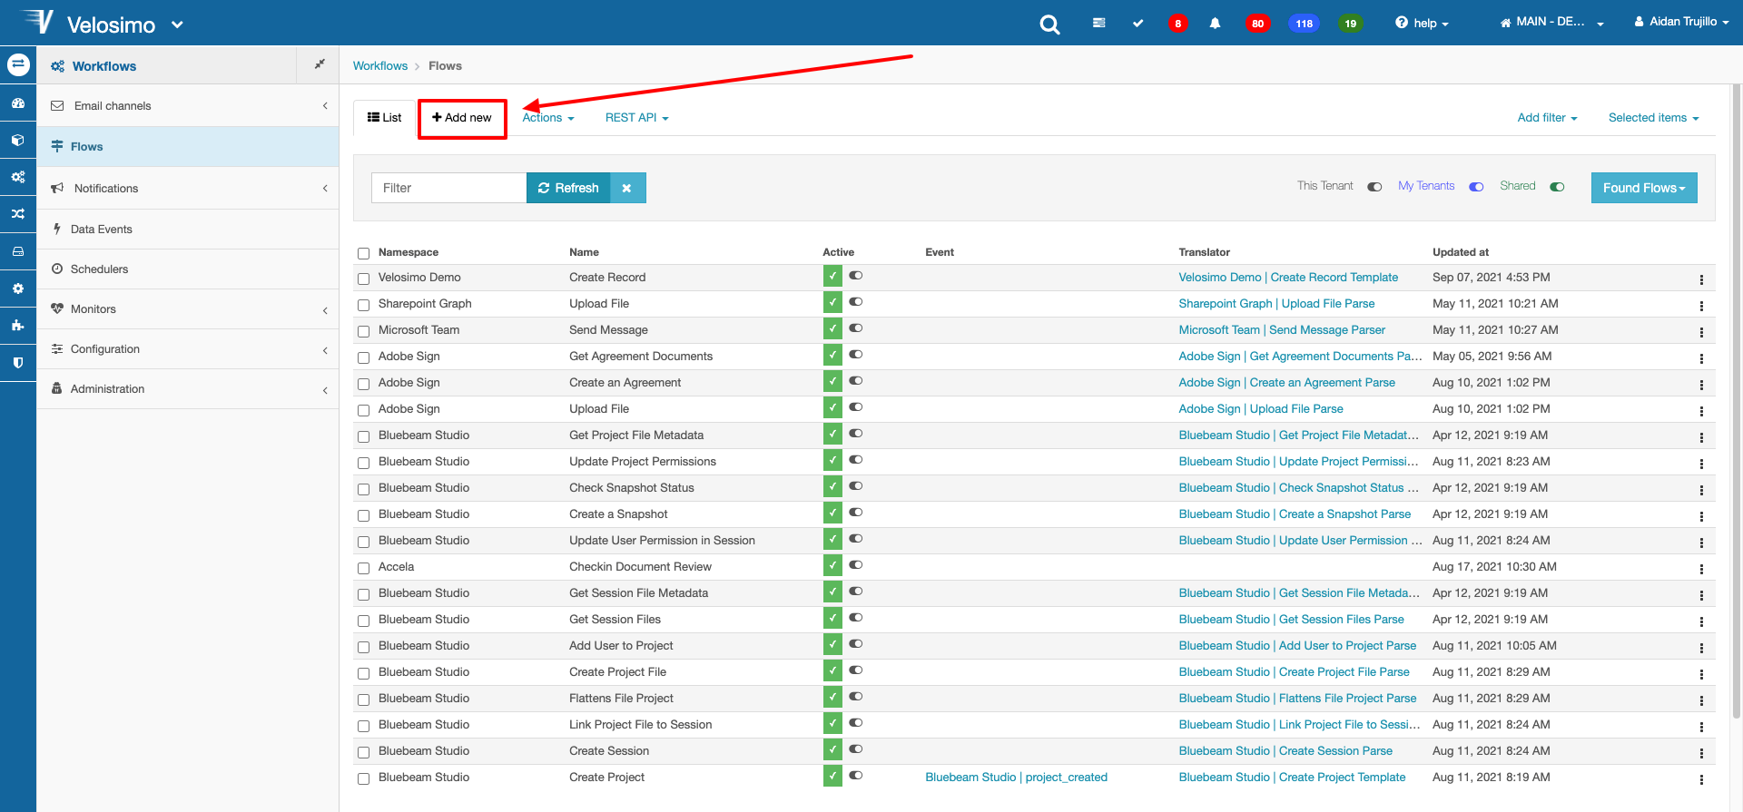Open the red badge showing 80
The width and height of the screenshot is (1743, 812).
(1257, 24)
